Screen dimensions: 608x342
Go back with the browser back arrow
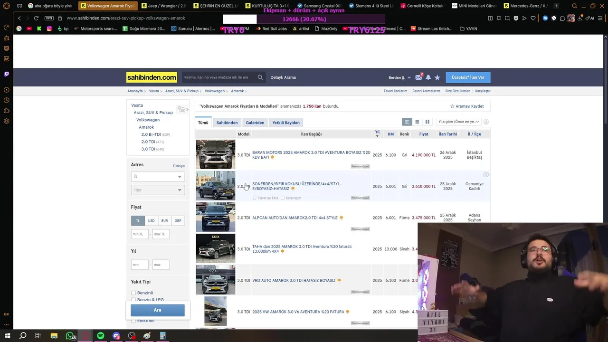click(x=19, y=18)
